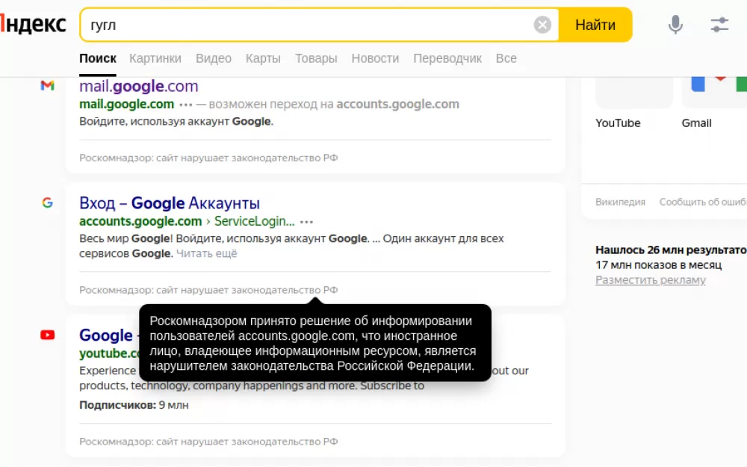The height and width of the screenshot is (467, 747).
Task: Open the Gmail card in sidebar
Action: [x=714, y=104]
